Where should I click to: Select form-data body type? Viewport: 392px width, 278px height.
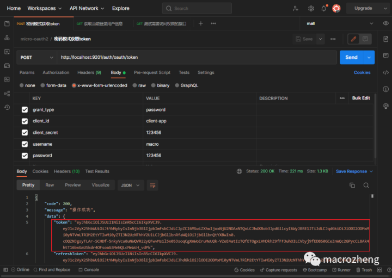pos(53,85)
